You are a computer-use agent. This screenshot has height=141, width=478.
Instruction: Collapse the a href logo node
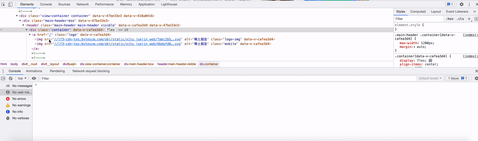click(30, 35)
